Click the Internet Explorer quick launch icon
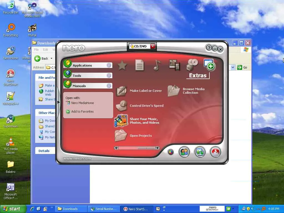Viewport: 284px width, 213px height. (33, 209)
